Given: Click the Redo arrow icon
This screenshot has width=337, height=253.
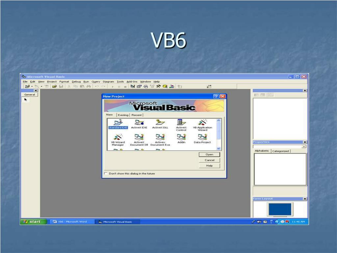Looking at the screenshot, I should pos(103,87).
